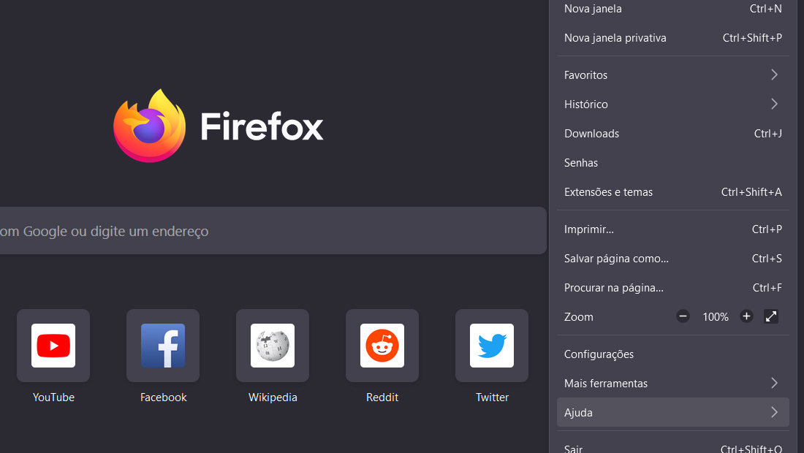Open the Twitter shortcut tile
This screenshot has width=804, height=453.
(492, 346)
